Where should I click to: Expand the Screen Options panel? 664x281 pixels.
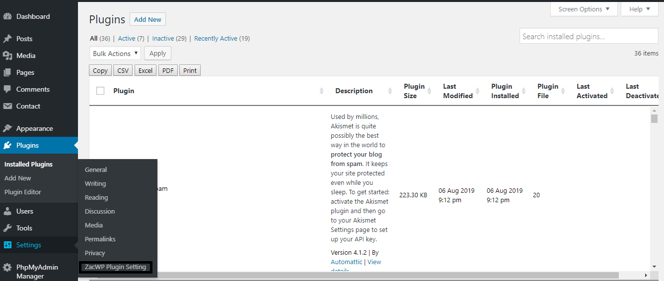[584, 9]
